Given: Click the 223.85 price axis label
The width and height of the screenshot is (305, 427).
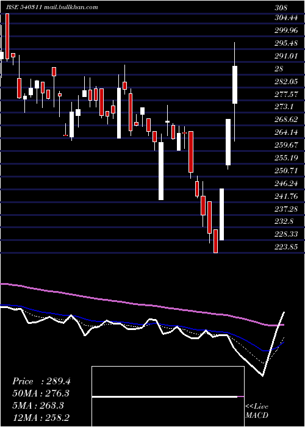Looking at the screenshot, I should [x=286, y=246].
